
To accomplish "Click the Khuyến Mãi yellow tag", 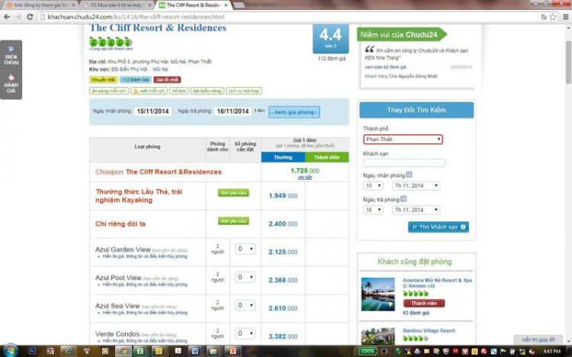I will (x=104, y=79).
